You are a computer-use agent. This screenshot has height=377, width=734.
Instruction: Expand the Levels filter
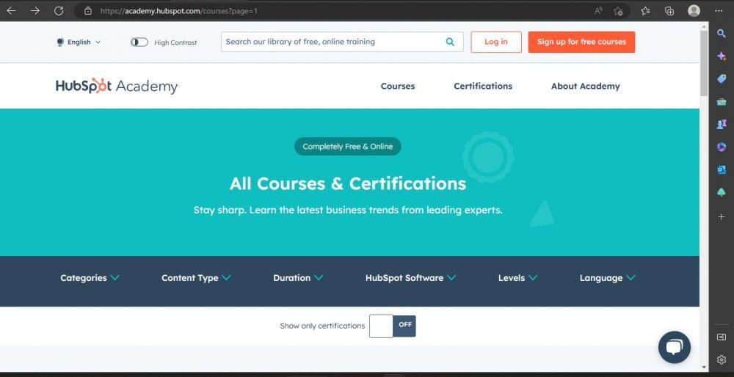click(517, 278)
